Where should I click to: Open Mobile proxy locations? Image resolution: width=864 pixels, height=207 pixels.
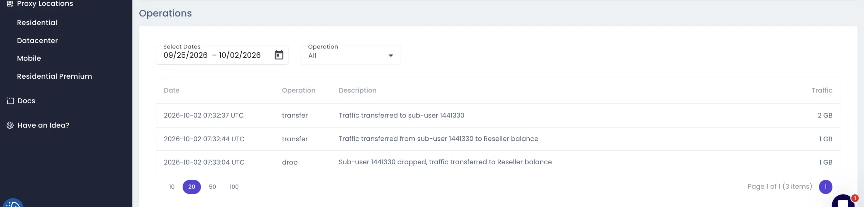pyautogui.click(x=29, y=58)
